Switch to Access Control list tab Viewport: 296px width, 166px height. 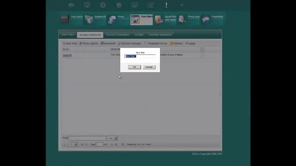click(90, 35)
